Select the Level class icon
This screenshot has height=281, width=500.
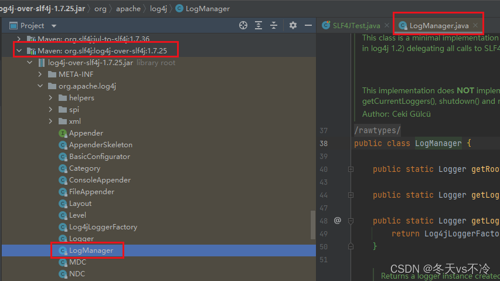tap(63, 215)
